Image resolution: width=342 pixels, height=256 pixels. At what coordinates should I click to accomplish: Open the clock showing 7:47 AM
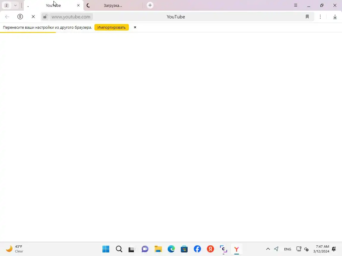[x=321, y=249]
